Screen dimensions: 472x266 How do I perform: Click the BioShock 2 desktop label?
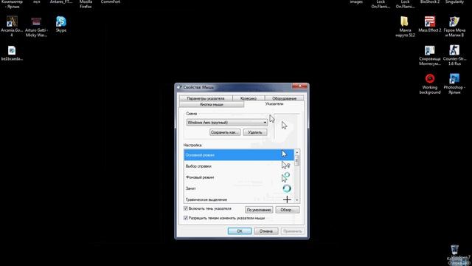click(430, 1)
